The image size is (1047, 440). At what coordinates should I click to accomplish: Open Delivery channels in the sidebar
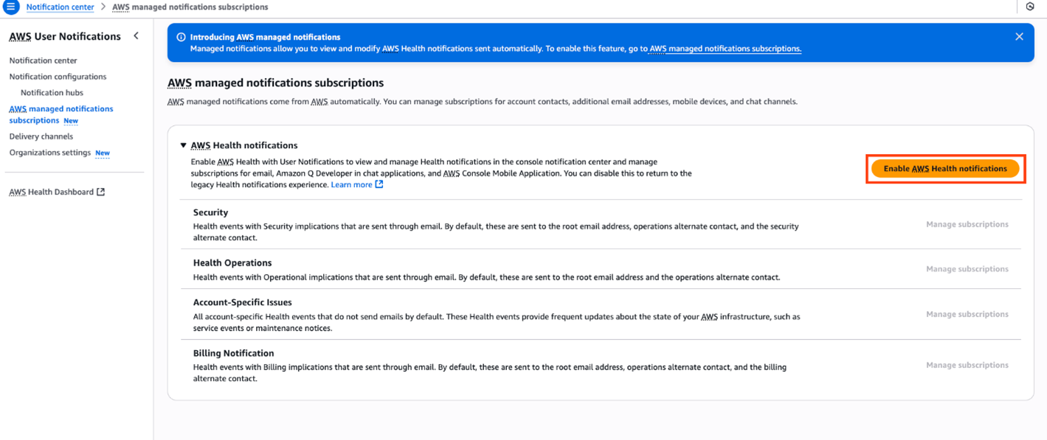click(41, 136)
